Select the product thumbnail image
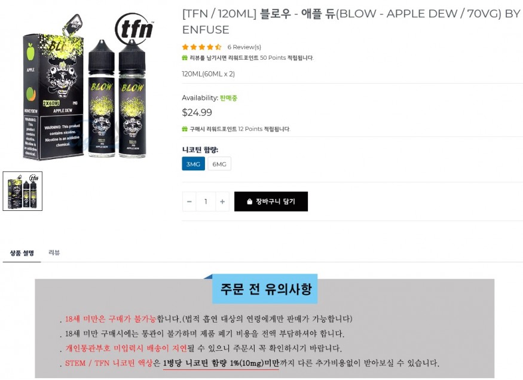Viewport: 523px width, 380px height. pyautogui.click(x=22, y=191)
